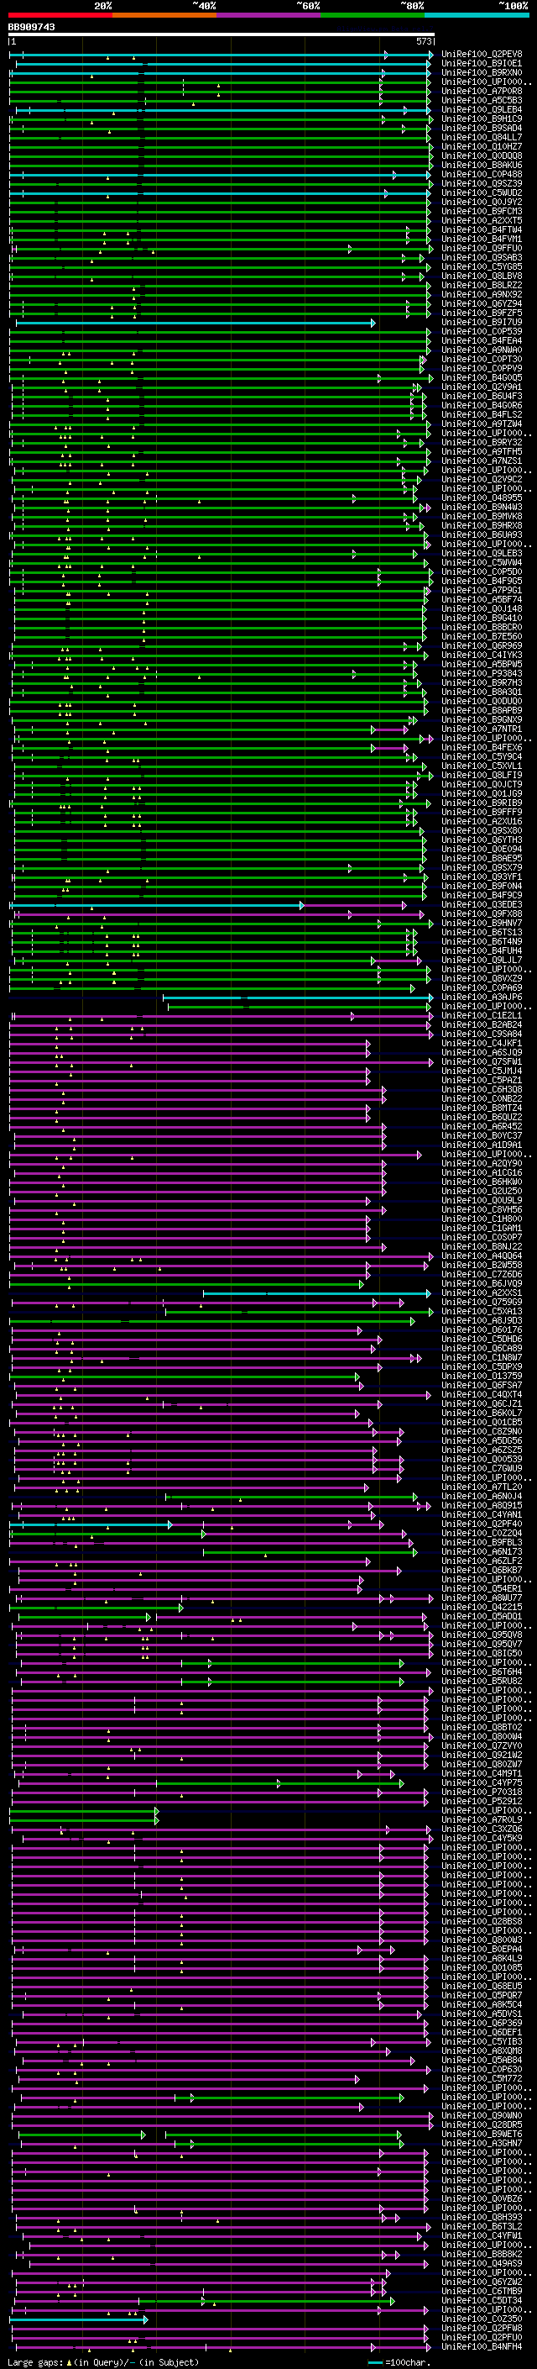Open hit UniRef100_Q9LEB4
The image size is (537, 2369).
[x=482, y=109]
